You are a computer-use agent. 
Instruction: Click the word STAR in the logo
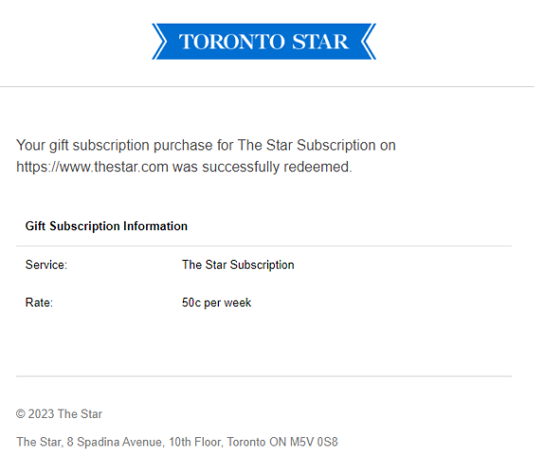click(320, 42)
